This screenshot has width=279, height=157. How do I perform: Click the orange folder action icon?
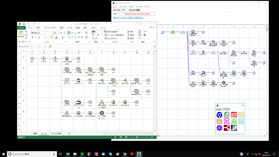click(219, 121)
